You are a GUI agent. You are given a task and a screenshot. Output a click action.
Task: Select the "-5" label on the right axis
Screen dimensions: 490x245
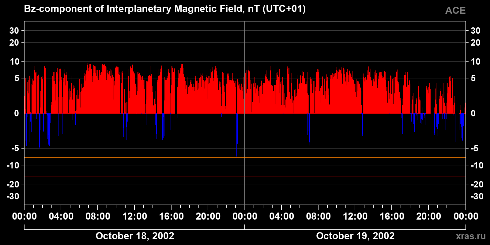[474, 149]
